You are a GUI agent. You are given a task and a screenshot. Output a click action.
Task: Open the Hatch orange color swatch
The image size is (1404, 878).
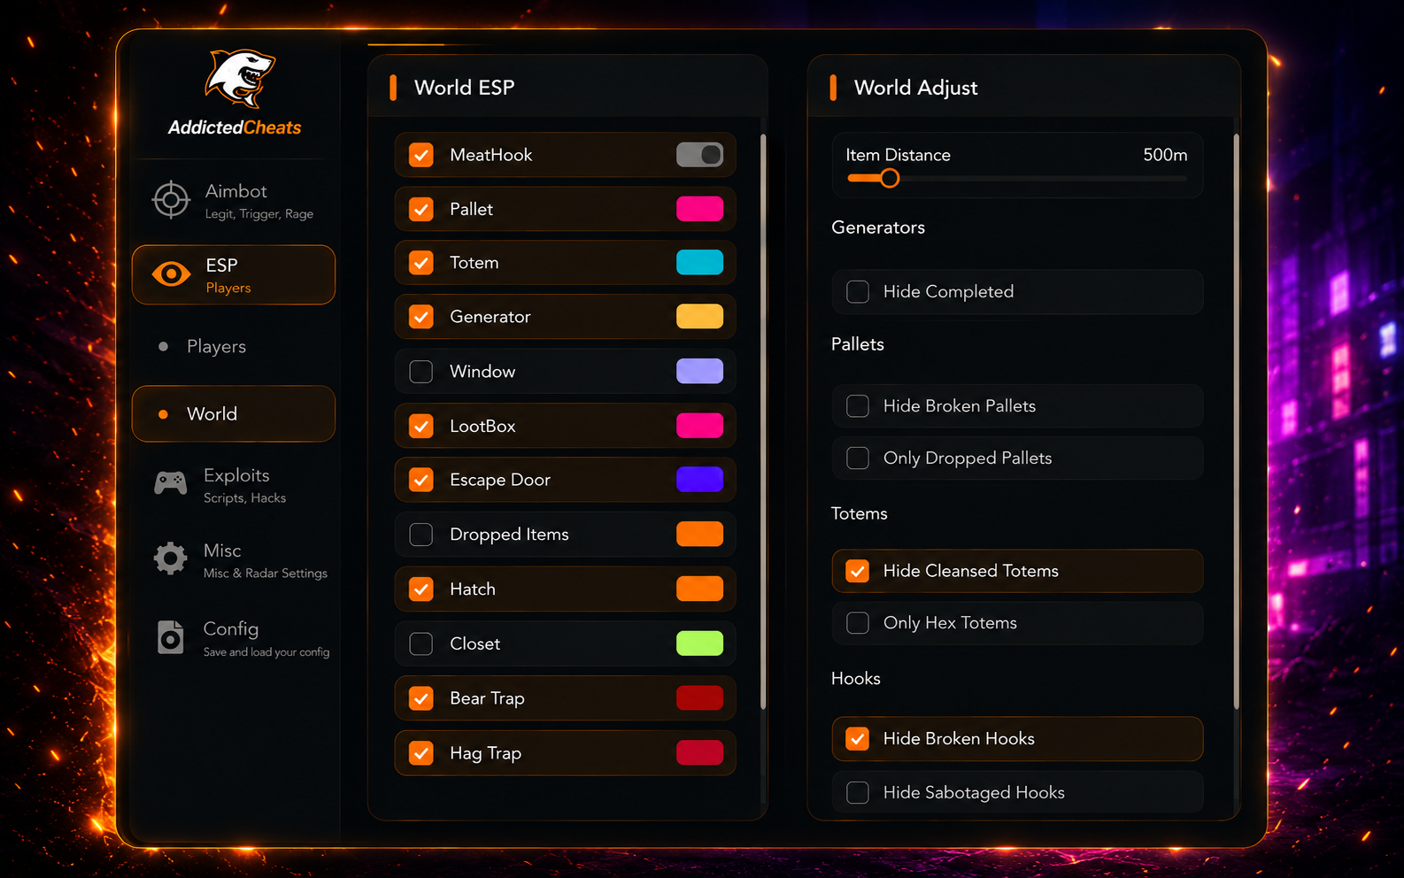pos(699,589)
